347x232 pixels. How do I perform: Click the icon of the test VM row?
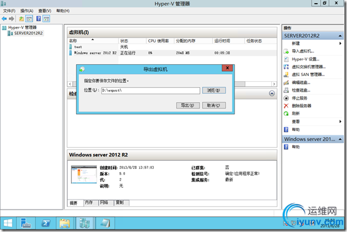pos(71,47)
